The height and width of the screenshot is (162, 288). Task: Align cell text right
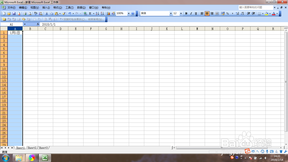coord(212,14)
